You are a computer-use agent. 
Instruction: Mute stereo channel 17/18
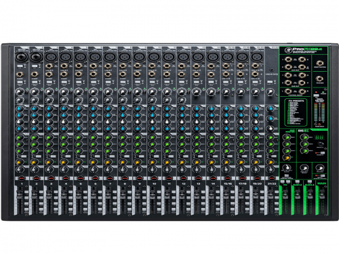pos(242,178)
